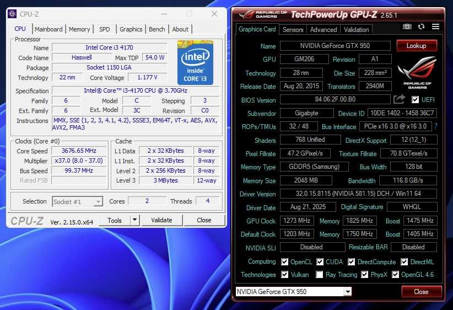Click the Close button in CPU-Z

coord(204,220)
